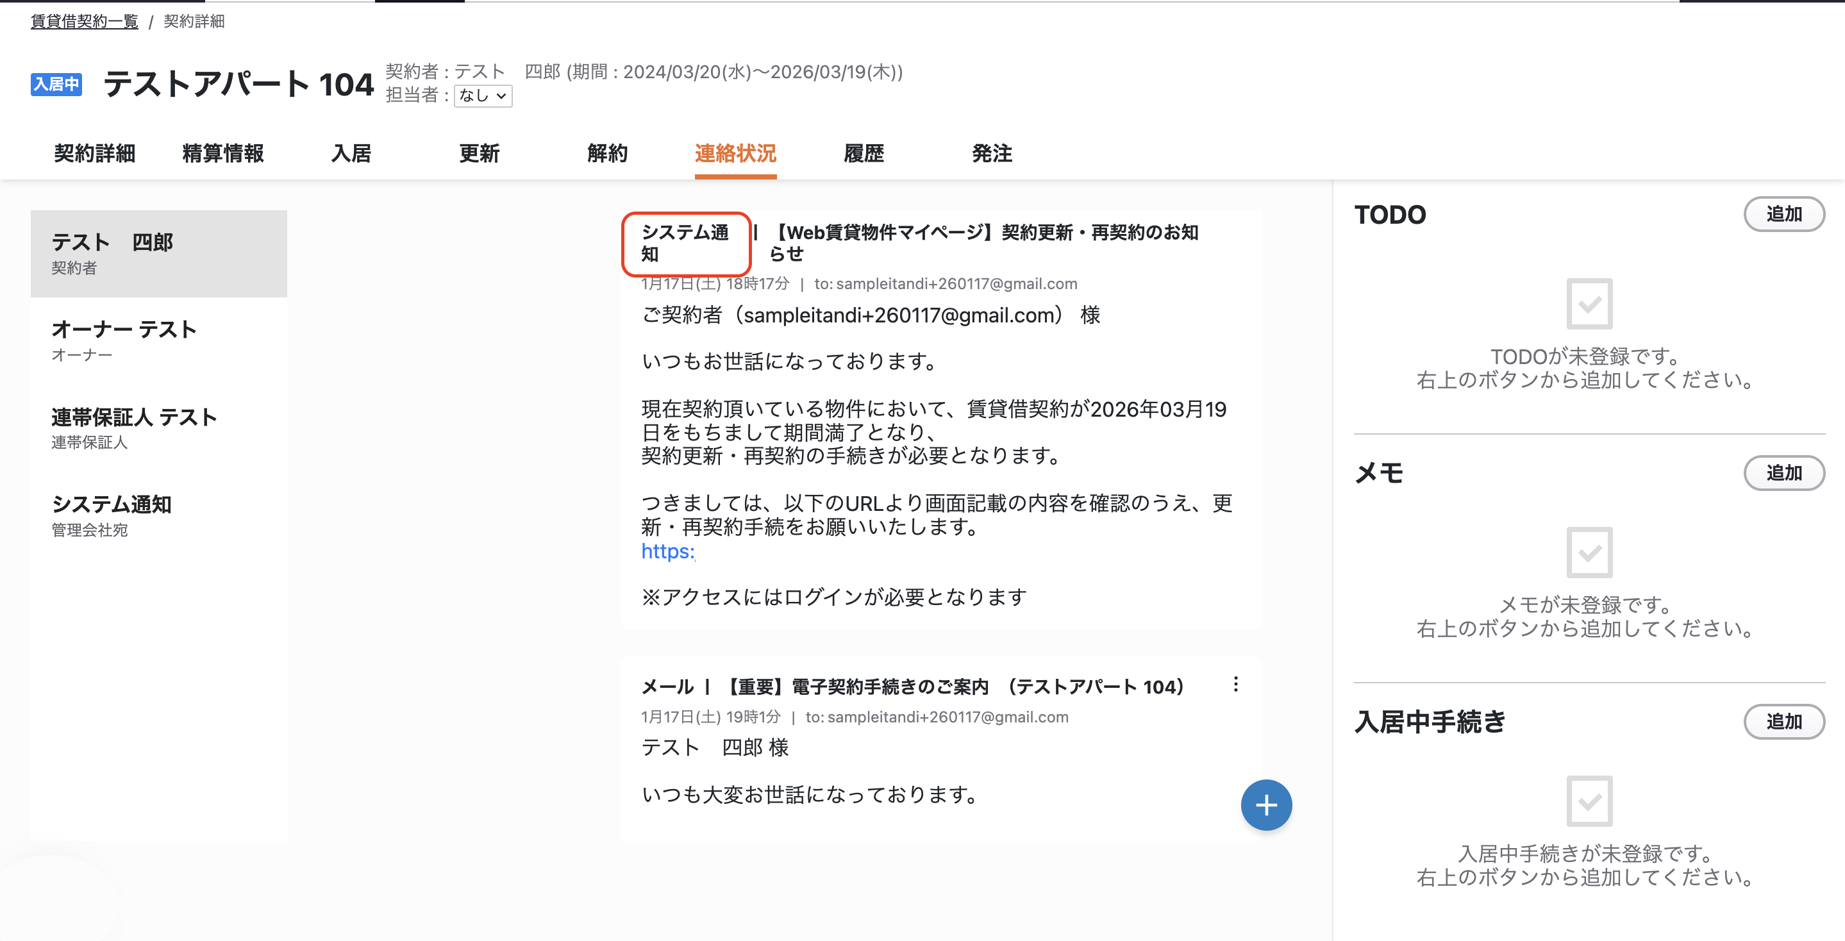Click the 契約詳細 breadcrumb text
Viewport: 1845px width, 941px height.
(x=194, y=22)
